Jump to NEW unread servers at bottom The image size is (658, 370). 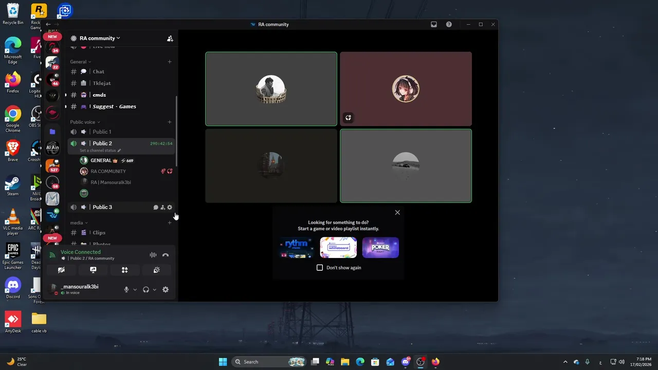click(x=52, y=238)
